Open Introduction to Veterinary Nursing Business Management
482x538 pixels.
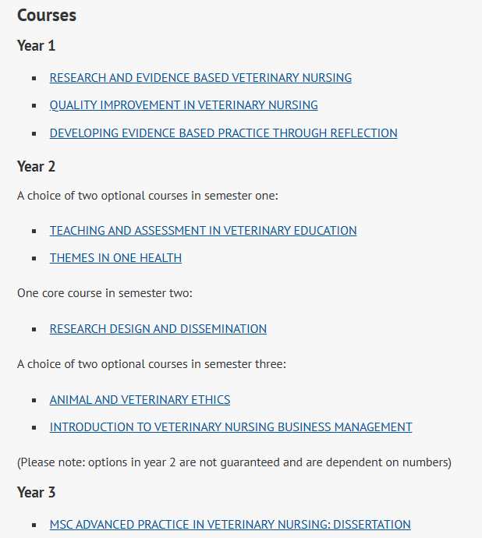click(231, 427)
